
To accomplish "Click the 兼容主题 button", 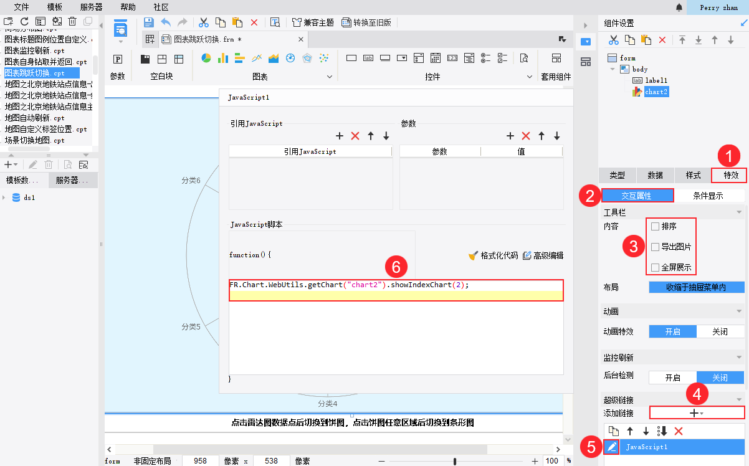I will 313,22.
